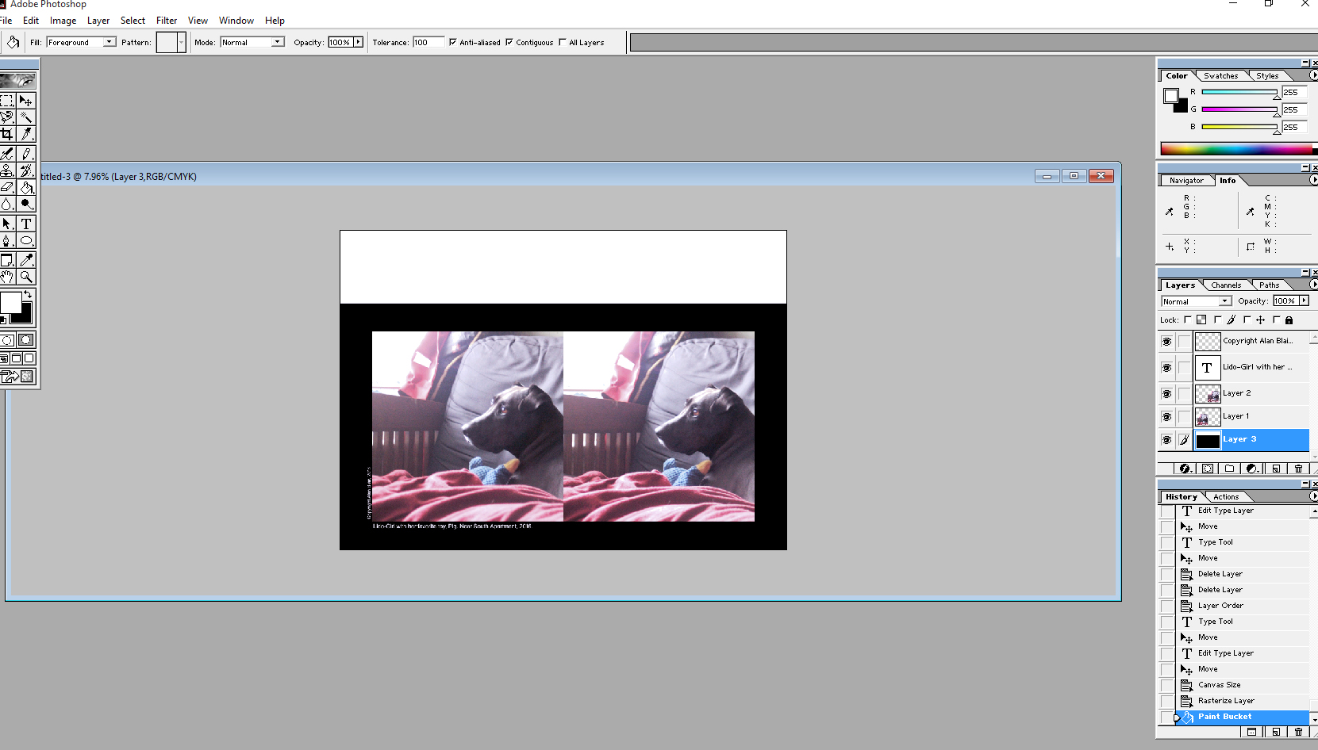Enable the All Layers checkbox

(x=563, y=43)
